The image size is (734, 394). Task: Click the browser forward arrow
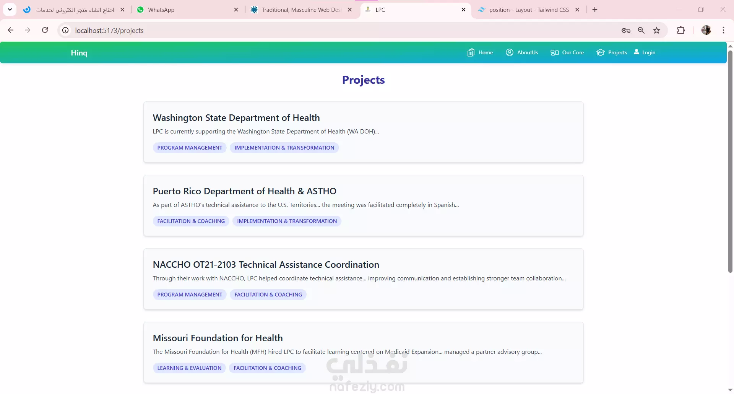click(28, 30)
